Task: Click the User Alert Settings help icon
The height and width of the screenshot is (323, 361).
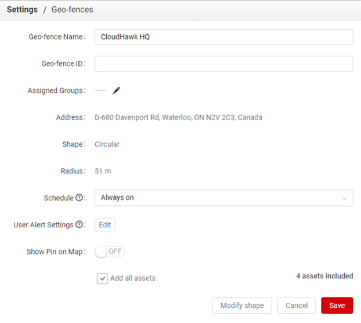Action: pos(80,225)
